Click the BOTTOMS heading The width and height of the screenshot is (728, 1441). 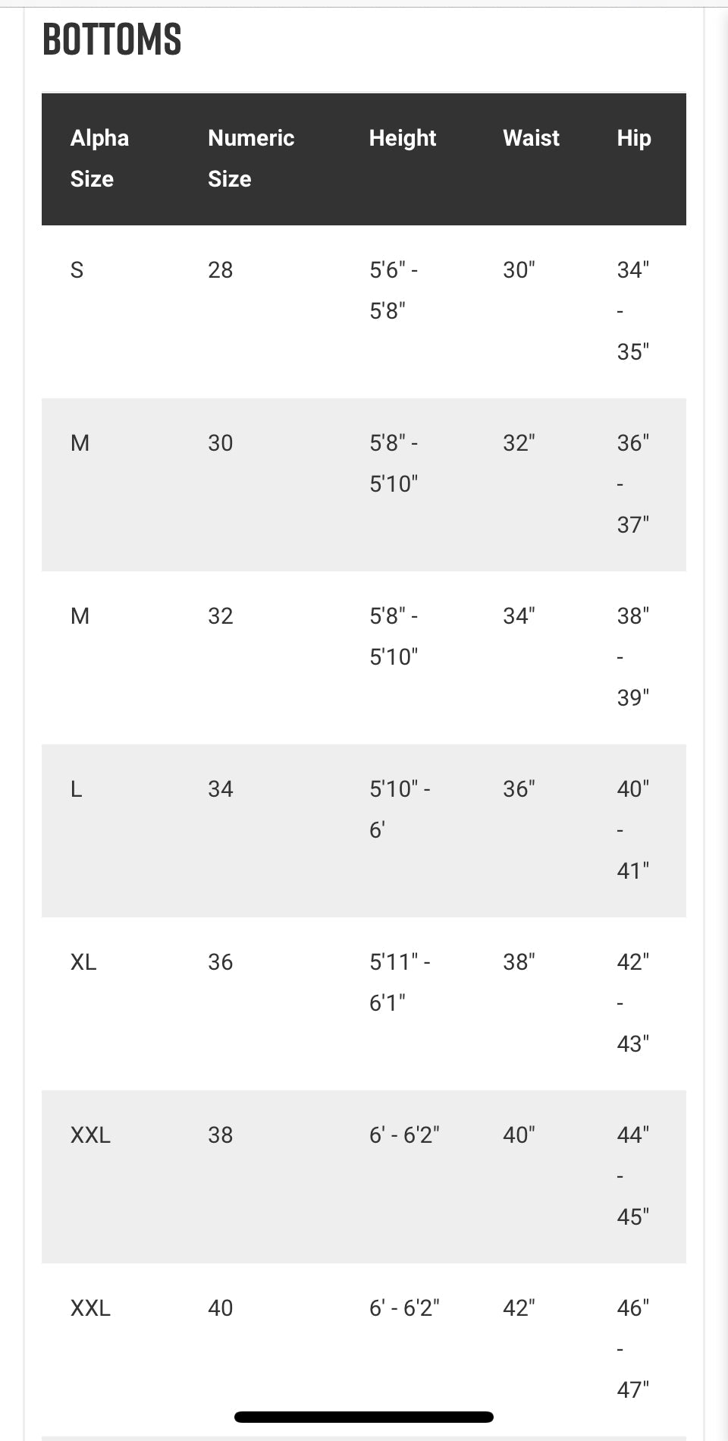pos(111,39)
